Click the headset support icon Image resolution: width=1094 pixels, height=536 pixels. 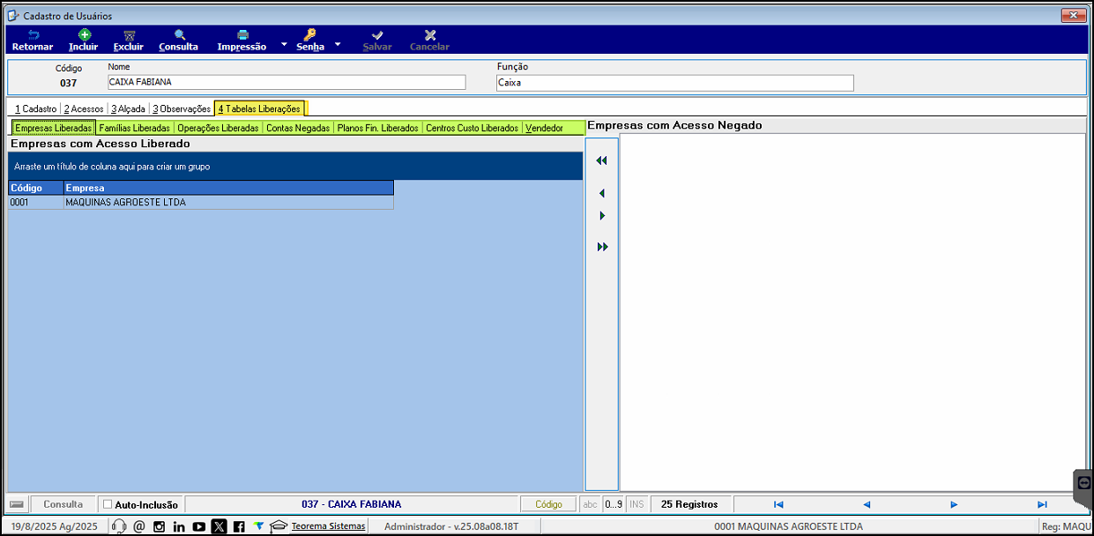pos(119,526)
